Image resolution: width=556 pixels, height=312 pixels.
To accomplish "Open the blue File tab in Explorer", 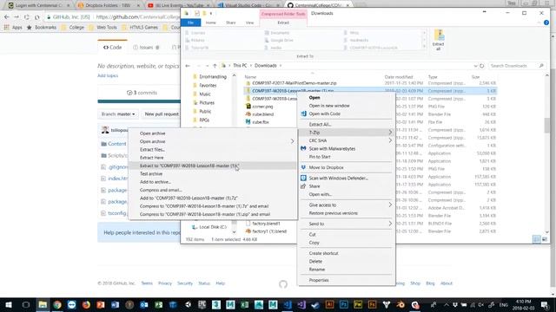I will coord(190,23).
